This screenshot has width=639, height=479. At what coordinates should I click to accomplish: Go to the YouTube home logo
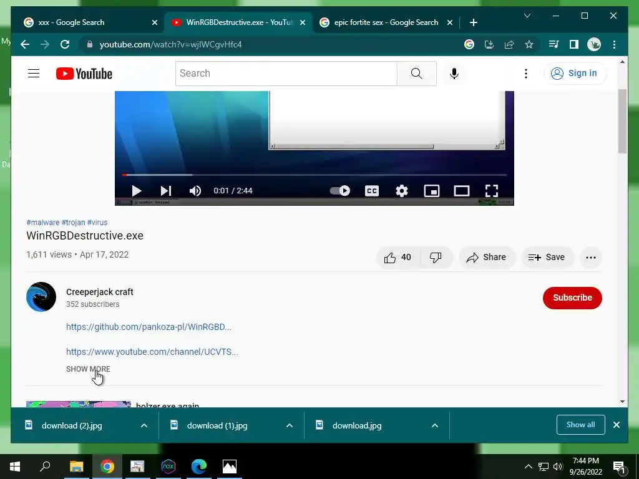[x=84, y=74]
